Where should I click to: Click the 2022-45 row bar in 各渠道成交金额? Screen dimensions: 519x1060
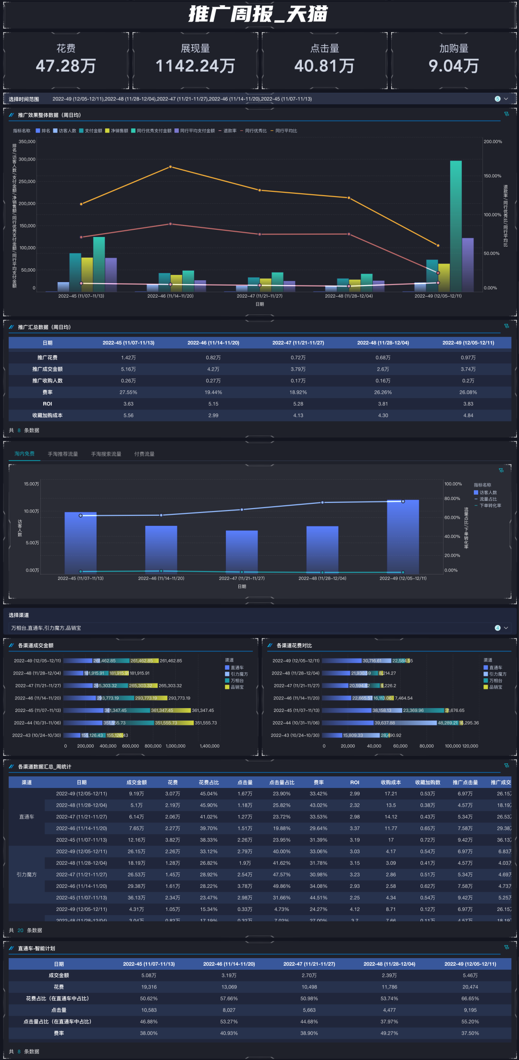(x=127, y=710)
